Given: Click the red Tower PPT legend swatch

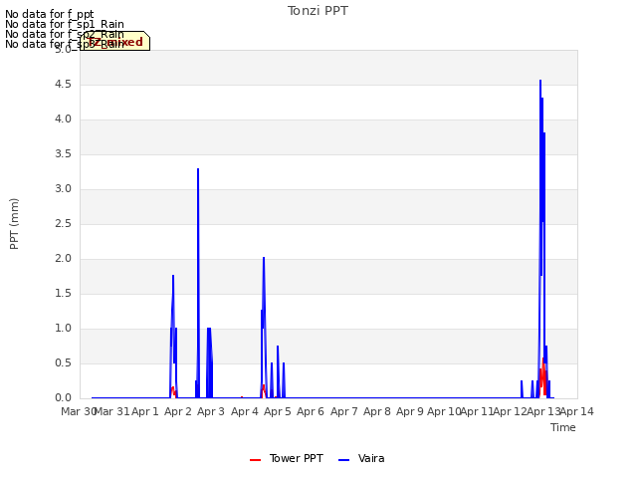Looking at the screenshot, I should (x=255, y=460).
